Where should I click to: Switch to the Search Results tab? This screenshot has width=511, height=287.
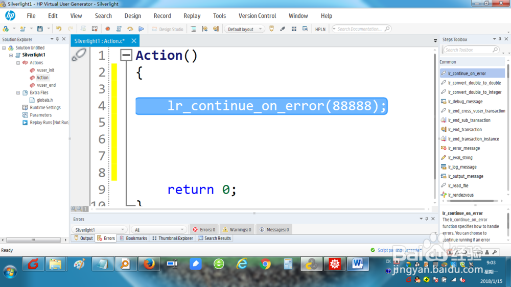215,238
